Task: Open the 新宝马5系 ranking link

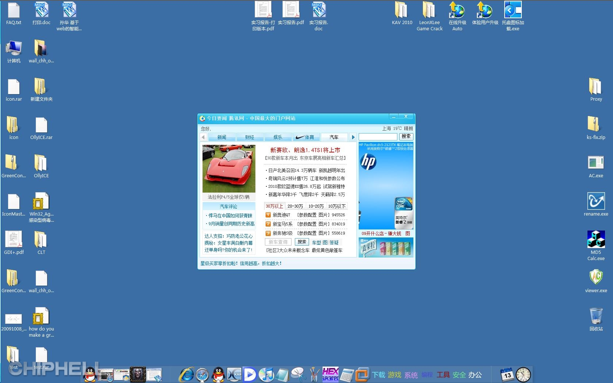Action: [x=282, y=224]
